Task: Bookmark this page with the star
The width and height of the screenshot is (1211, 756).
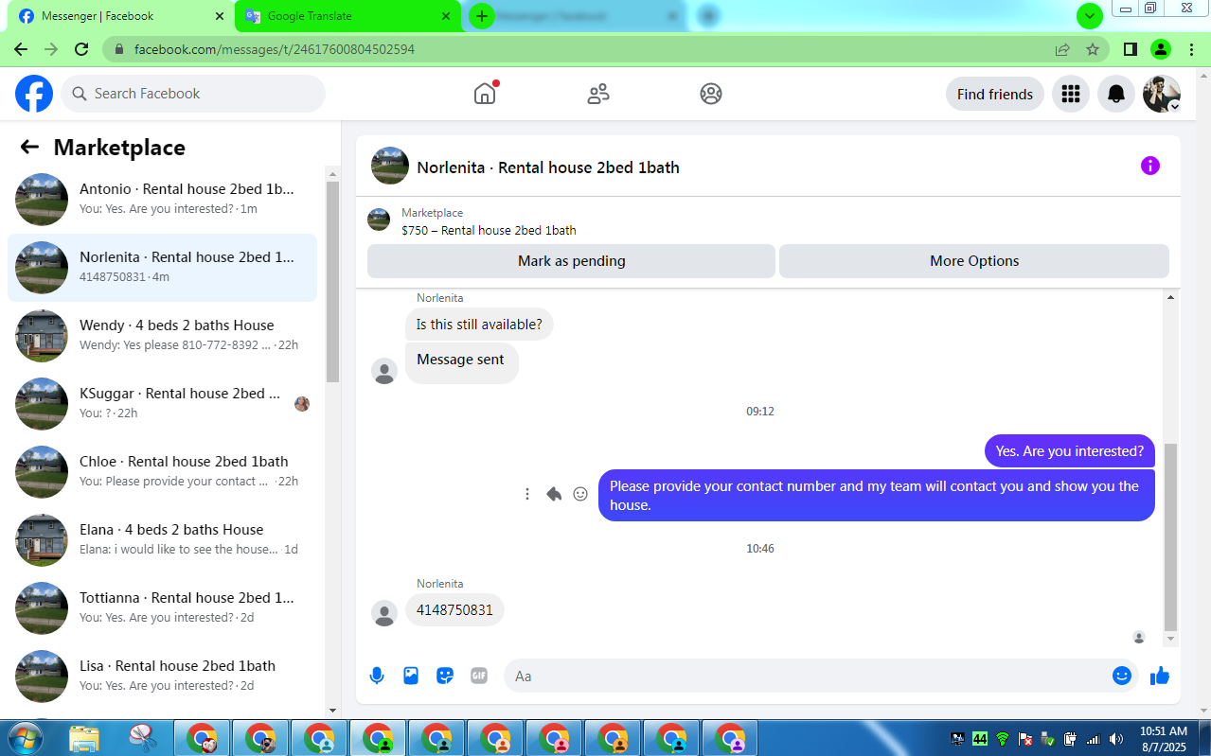Action: click(1093, 49)
